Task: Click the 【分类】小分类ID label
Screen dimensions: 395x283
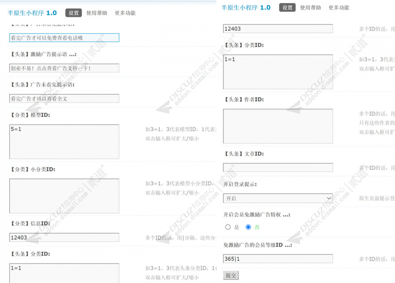Action: click(32, 169)
